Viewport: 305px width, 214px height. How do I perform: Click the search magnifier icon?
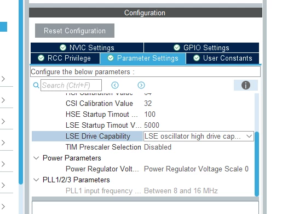(36, 85)
